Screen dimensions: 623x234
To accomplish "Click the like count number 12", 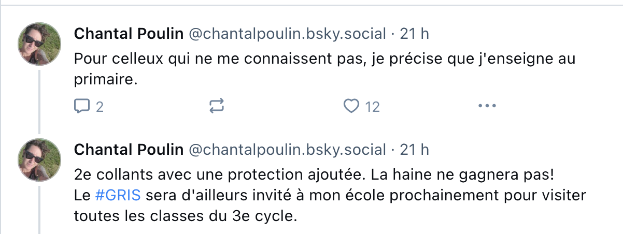I will 372,107.
